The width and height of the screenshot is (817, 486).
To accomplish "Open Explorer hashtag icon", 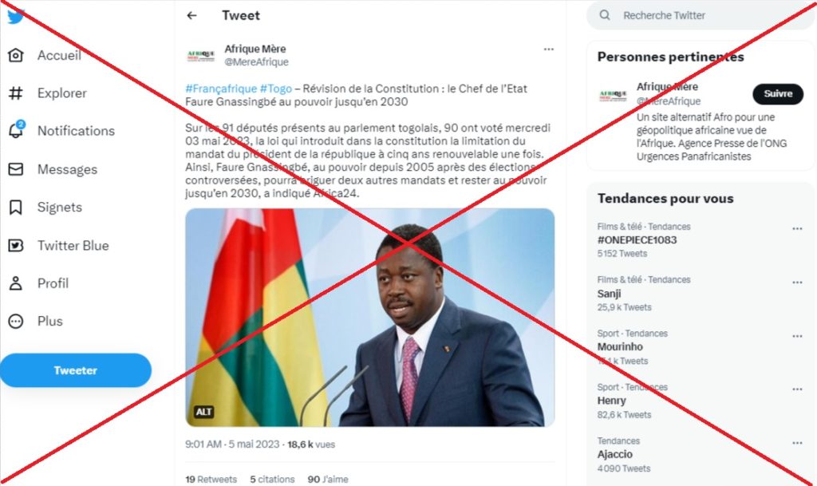I will pos(16,93).
